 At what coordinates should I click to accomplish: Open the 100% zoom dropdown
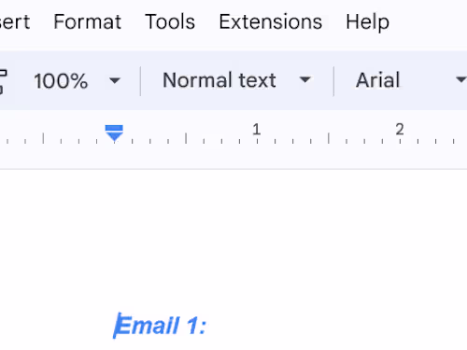(x=77, y=81)
